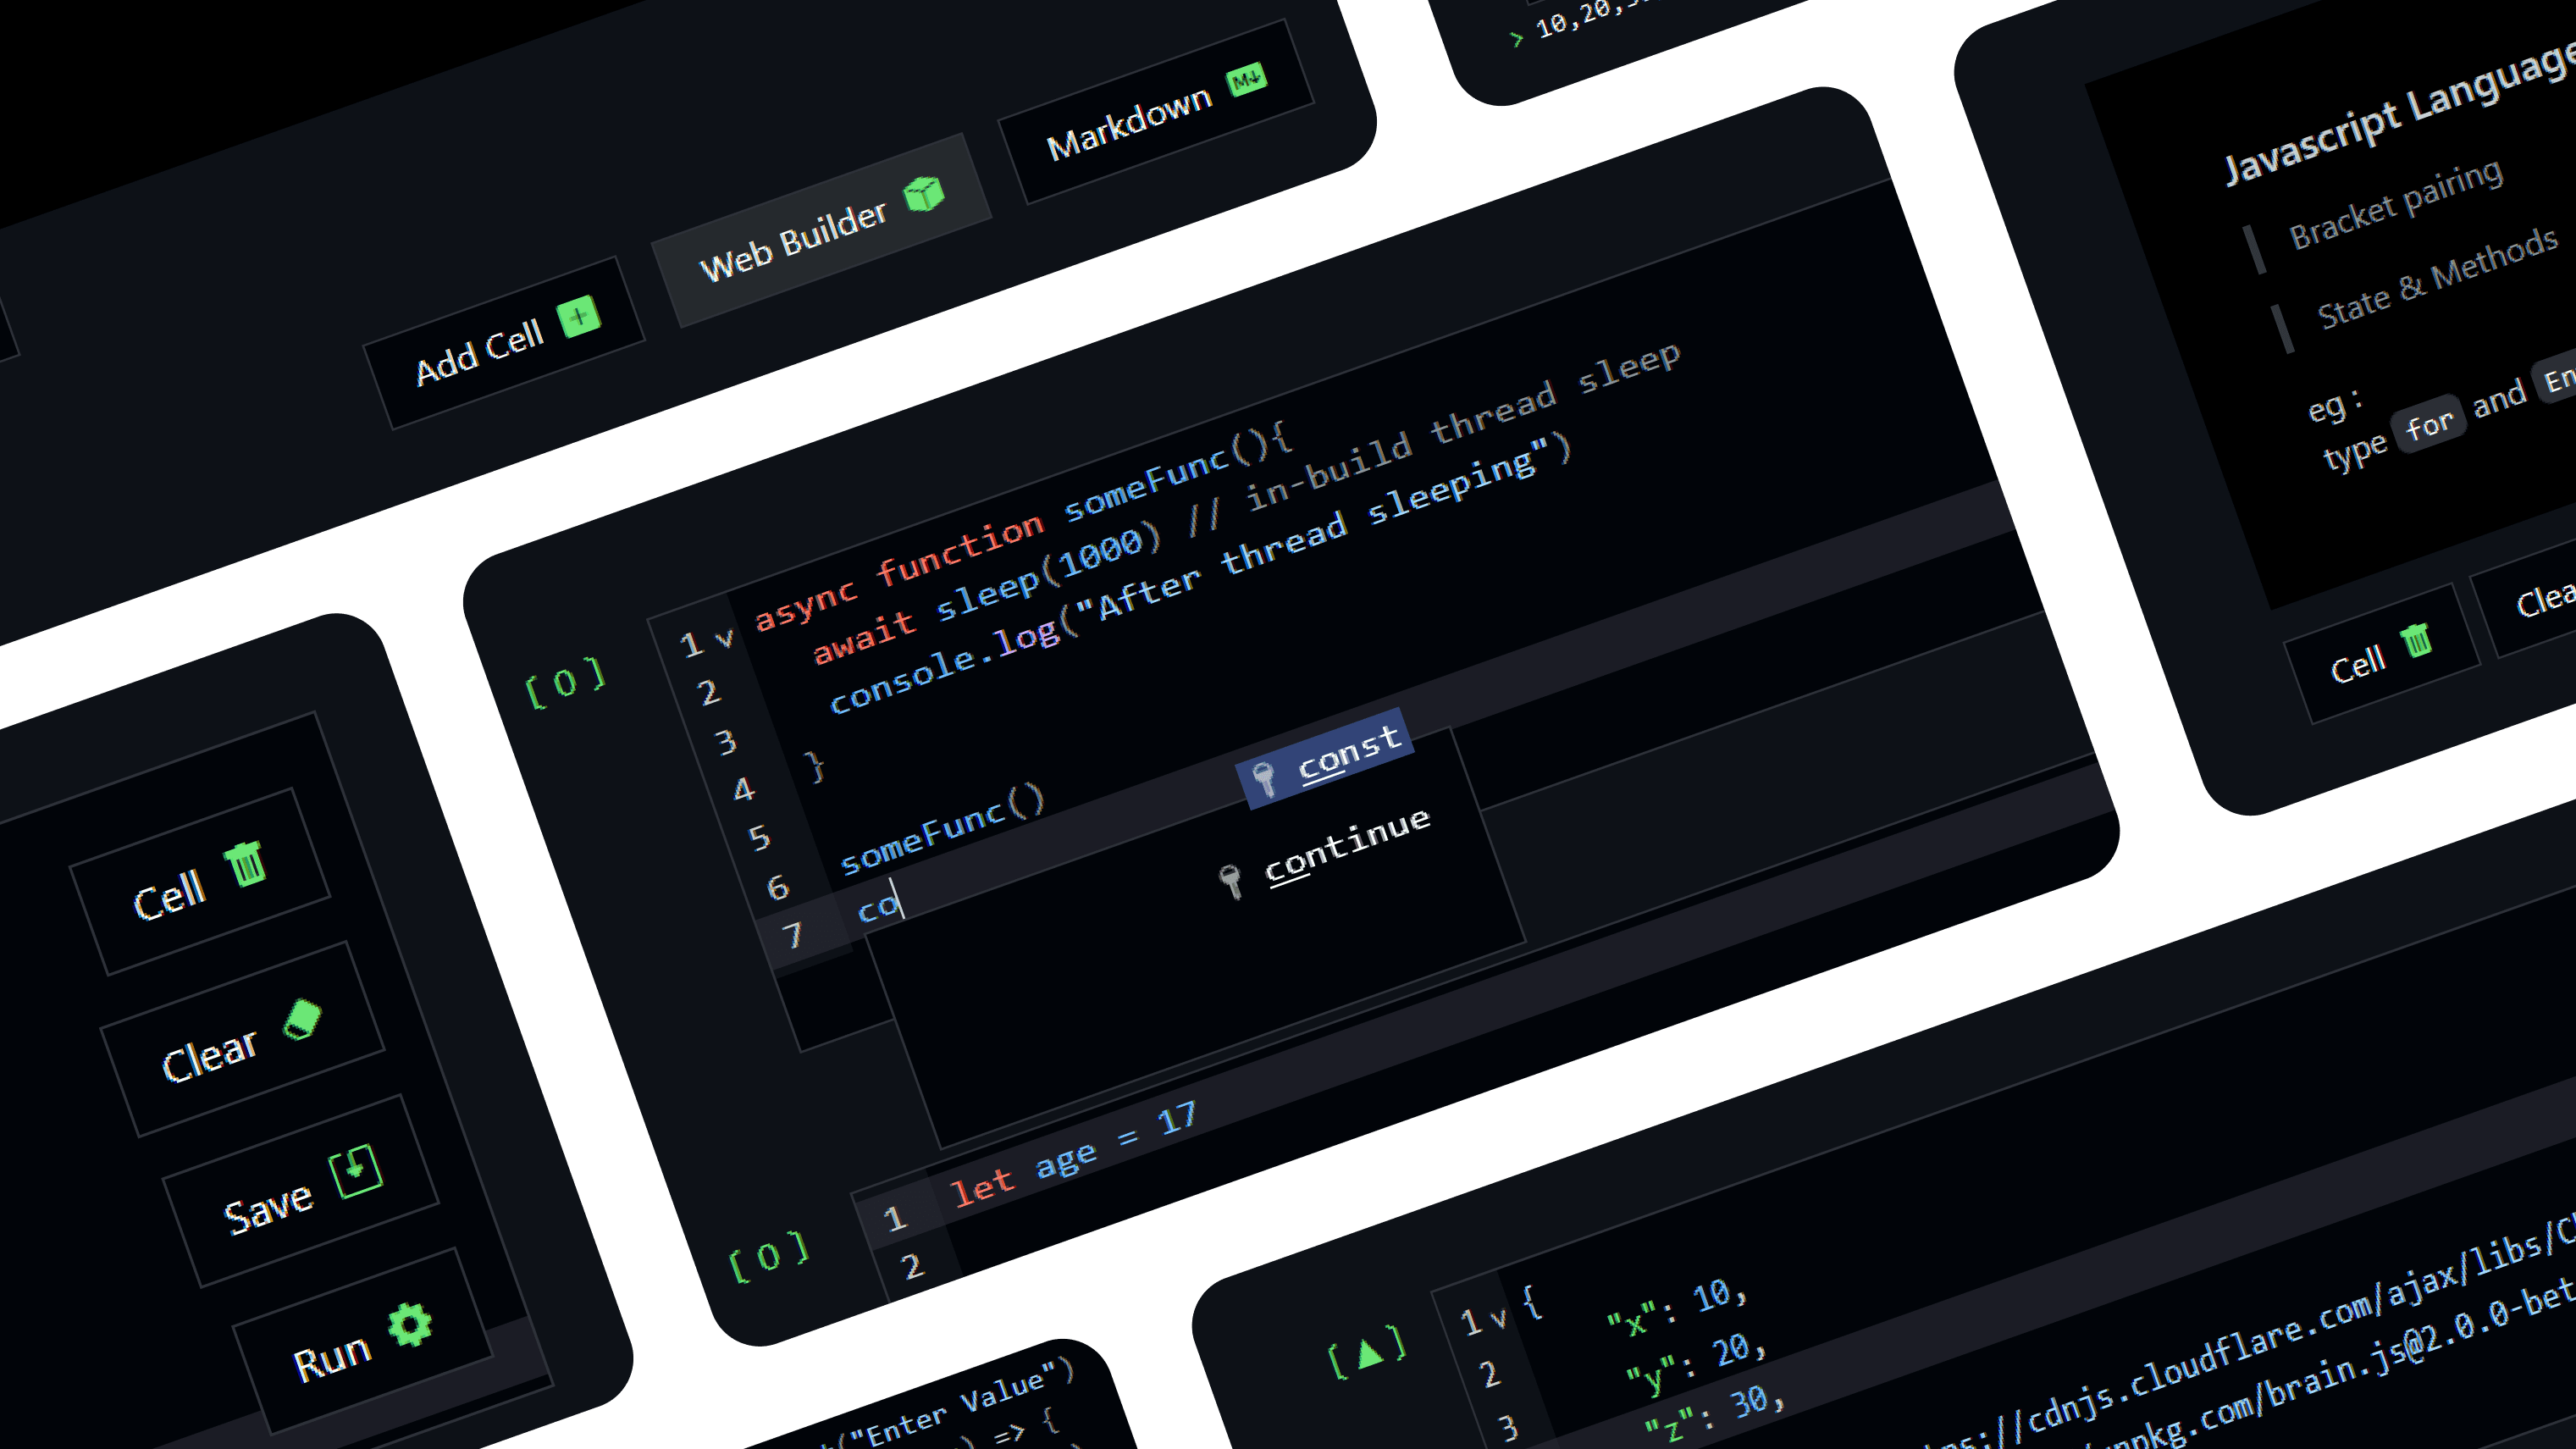The height and width of the screenshot is (1449, 2576).
Task: Click the 'await sleep(1000)' code line
Action: click(x=987, y=592)
